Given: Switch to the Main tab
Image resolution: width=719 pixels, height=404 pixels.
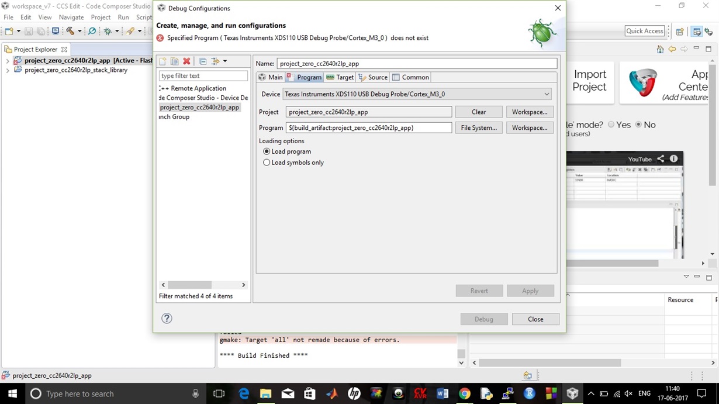Looking at the screenshot, I should click(x=270, y=77).
